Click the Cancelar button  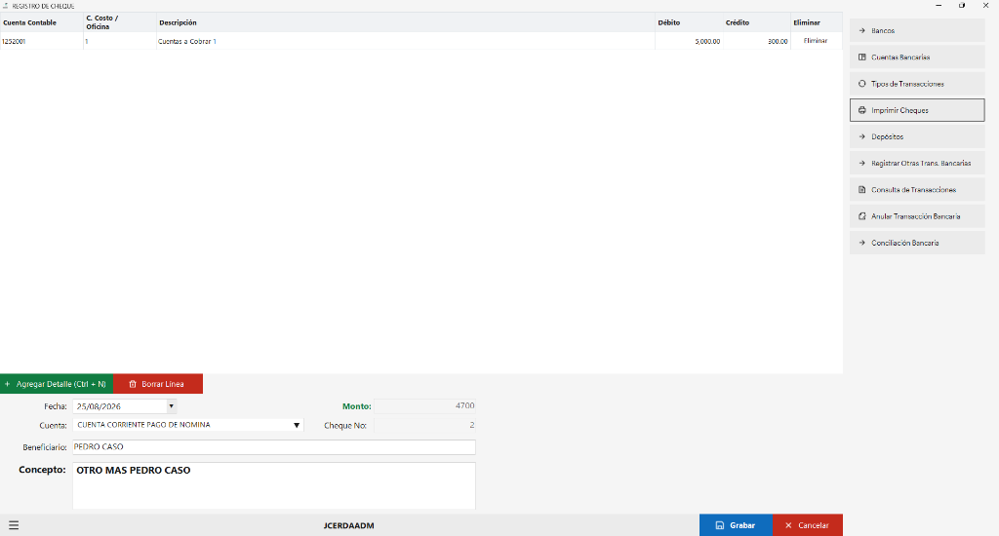click(x=808, y=525)
